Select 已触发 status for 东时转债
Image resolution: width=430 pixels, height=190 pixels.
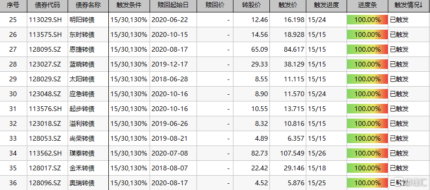(x=399, y=34)
